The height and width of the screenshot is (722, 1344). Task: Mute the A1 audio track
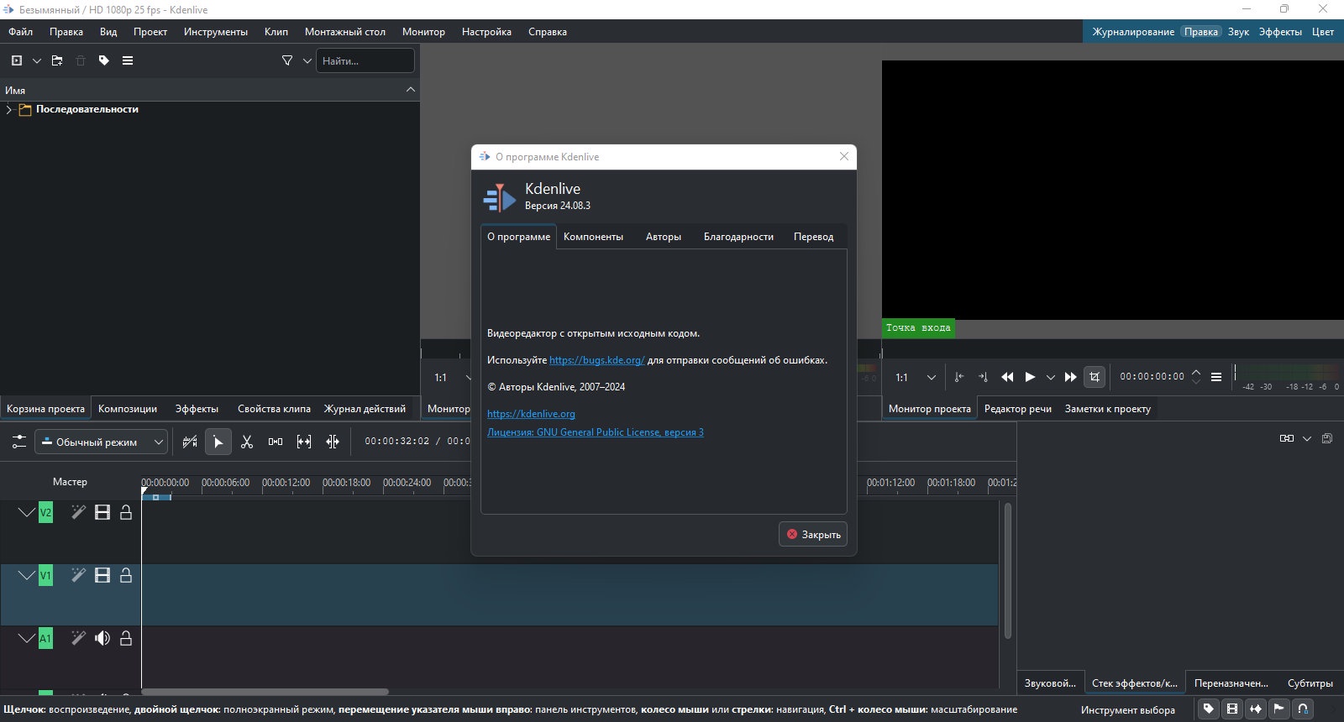(x=102, y=638)
